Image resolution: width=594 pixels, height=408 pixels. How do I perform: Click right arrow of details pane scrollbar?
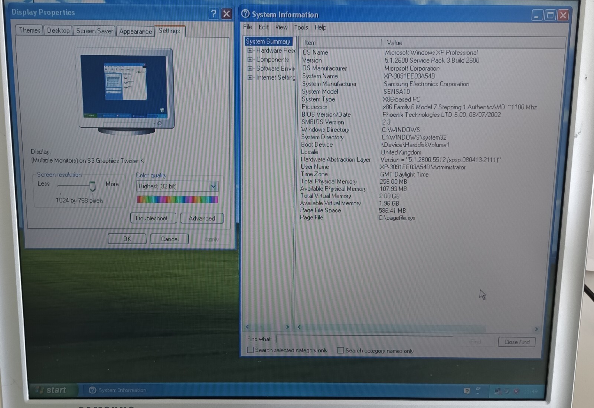[x=536, y=329]
